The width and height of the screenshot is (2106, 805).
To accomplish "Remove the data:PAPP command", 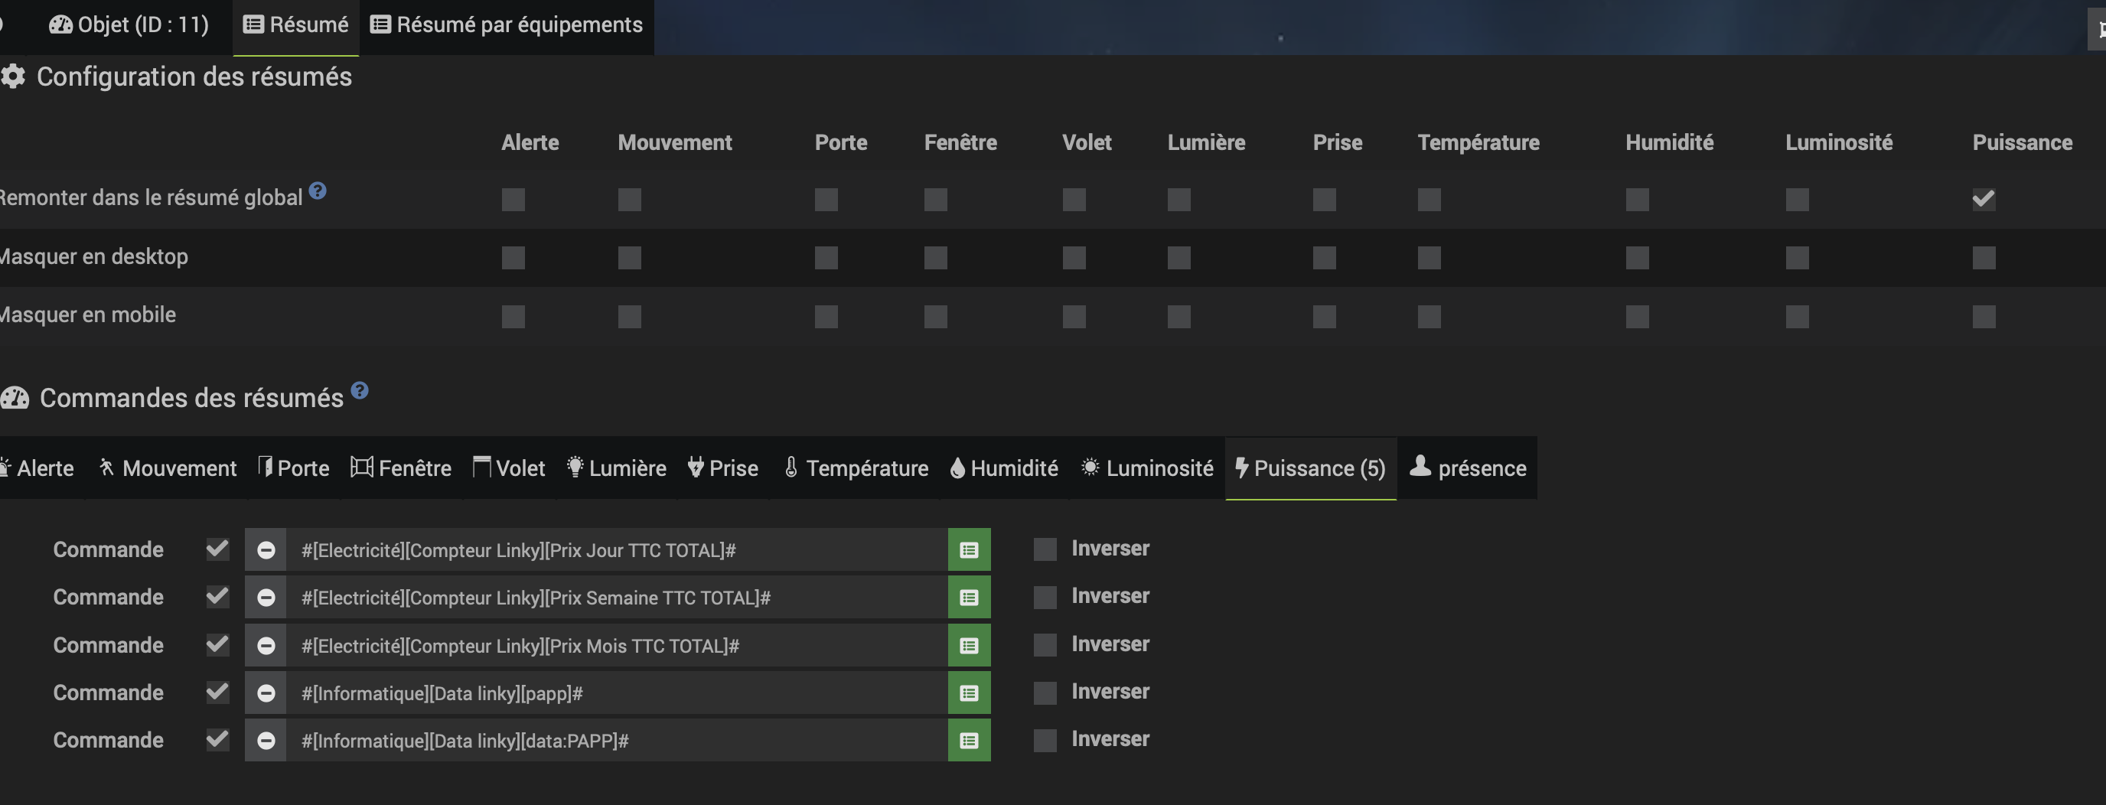I will [266, 741].
